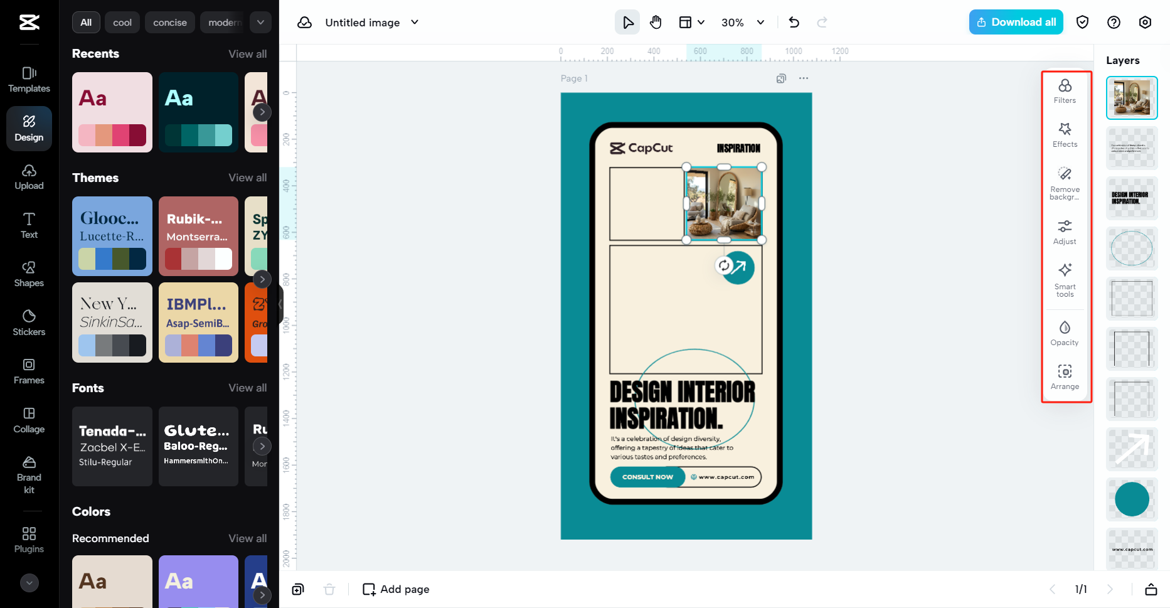Viewport: 1170px width, 608px height.
Task: Toggle the cool style filter chip
Action: pos(122,22)
